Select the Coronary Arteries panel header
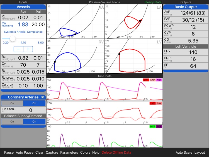This screenshot has height=157, width=209. [23, 97]
